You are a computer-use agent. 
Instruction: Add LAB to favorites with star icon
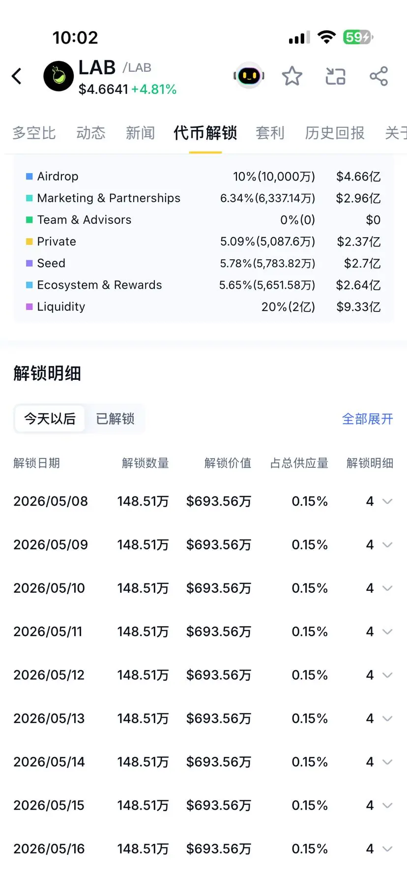tap(292, 76)
